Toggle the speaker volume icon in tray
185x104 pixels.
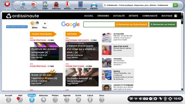point(141,99)
